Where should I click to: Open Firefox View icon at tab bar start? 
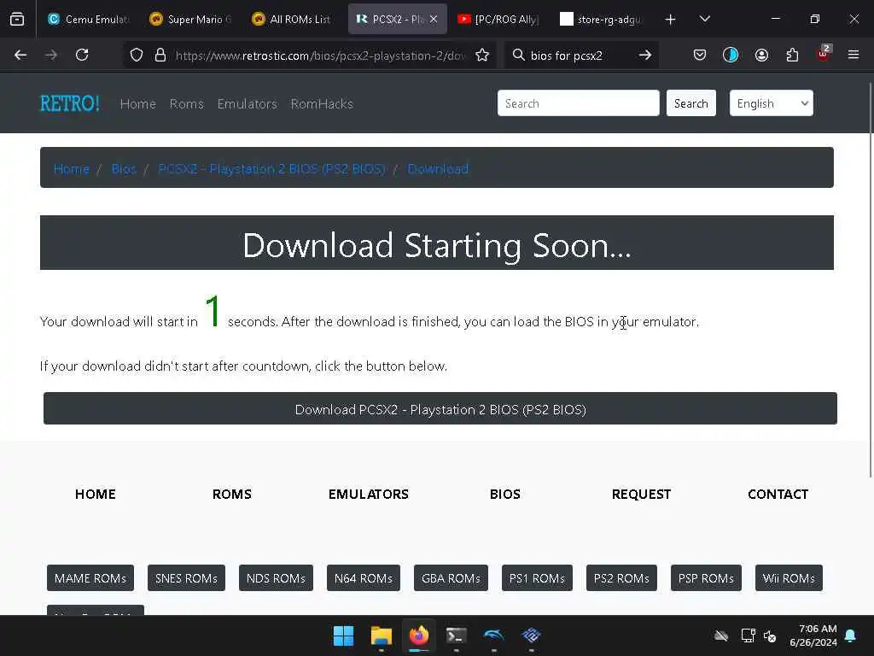(x=17, y=19)
